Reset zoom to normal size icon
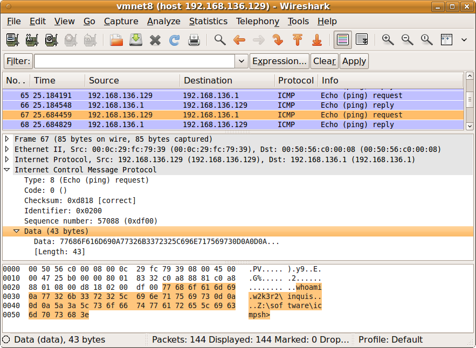 click(x=427, y=40)
